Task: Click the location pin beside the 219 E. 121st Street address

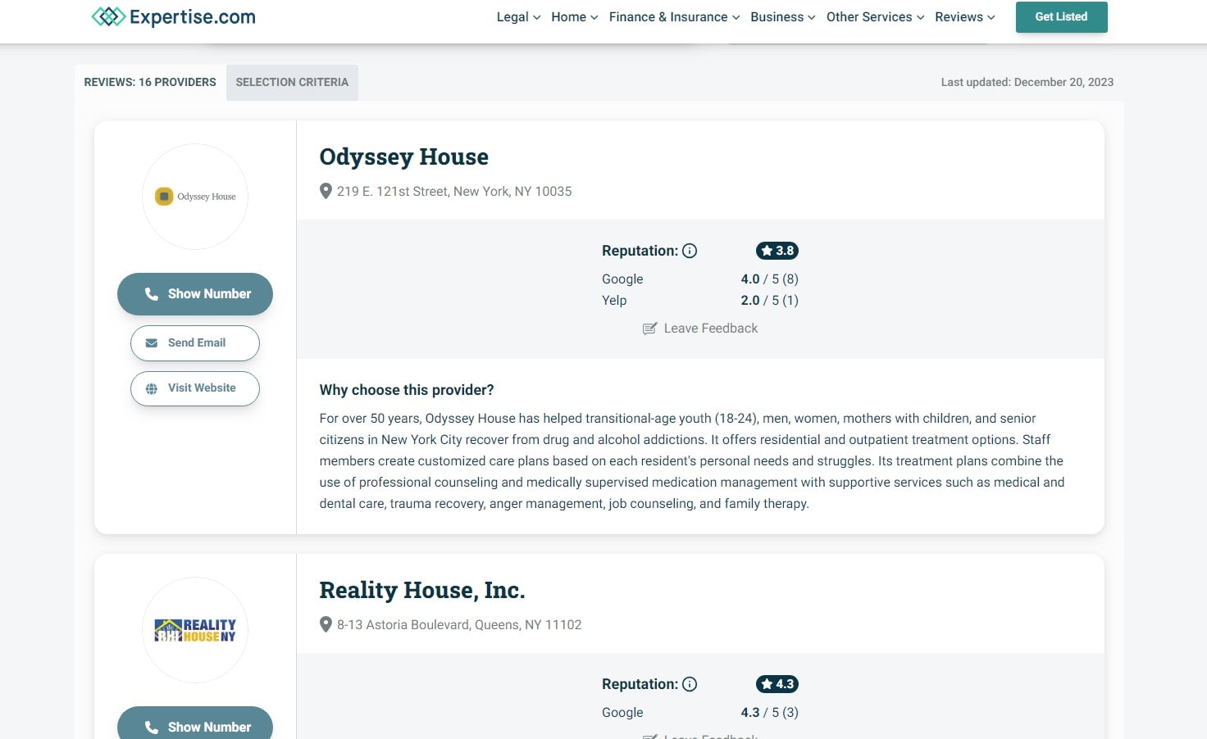Action: pos(326,192)
